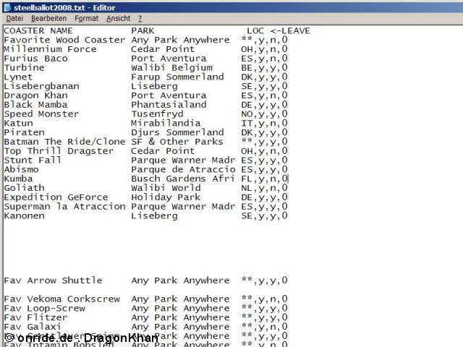Open the Ansicht menu

pos(118,18)
